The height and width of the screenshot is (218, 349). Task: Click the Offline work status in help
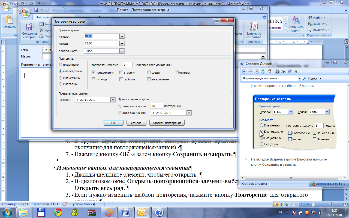[328, 184]
